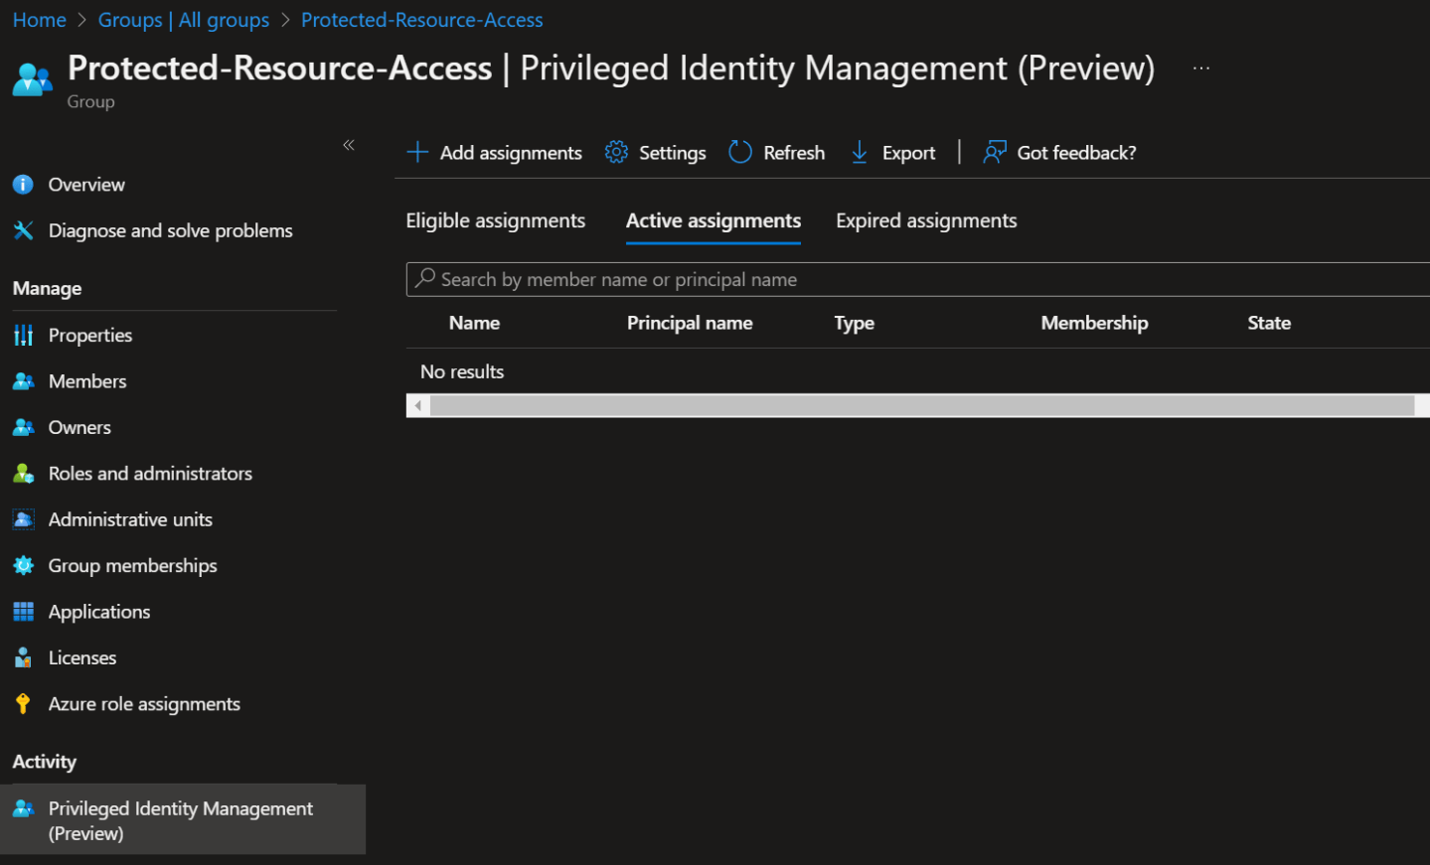Navigate to Groups | All groups breadcrumb
This screenshot has width=1430, height=865.
(x=183, y=19)
